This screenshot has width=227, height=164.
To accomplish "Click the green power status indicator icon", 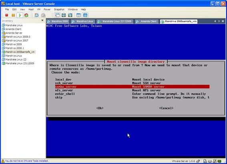I will [219, 161].
